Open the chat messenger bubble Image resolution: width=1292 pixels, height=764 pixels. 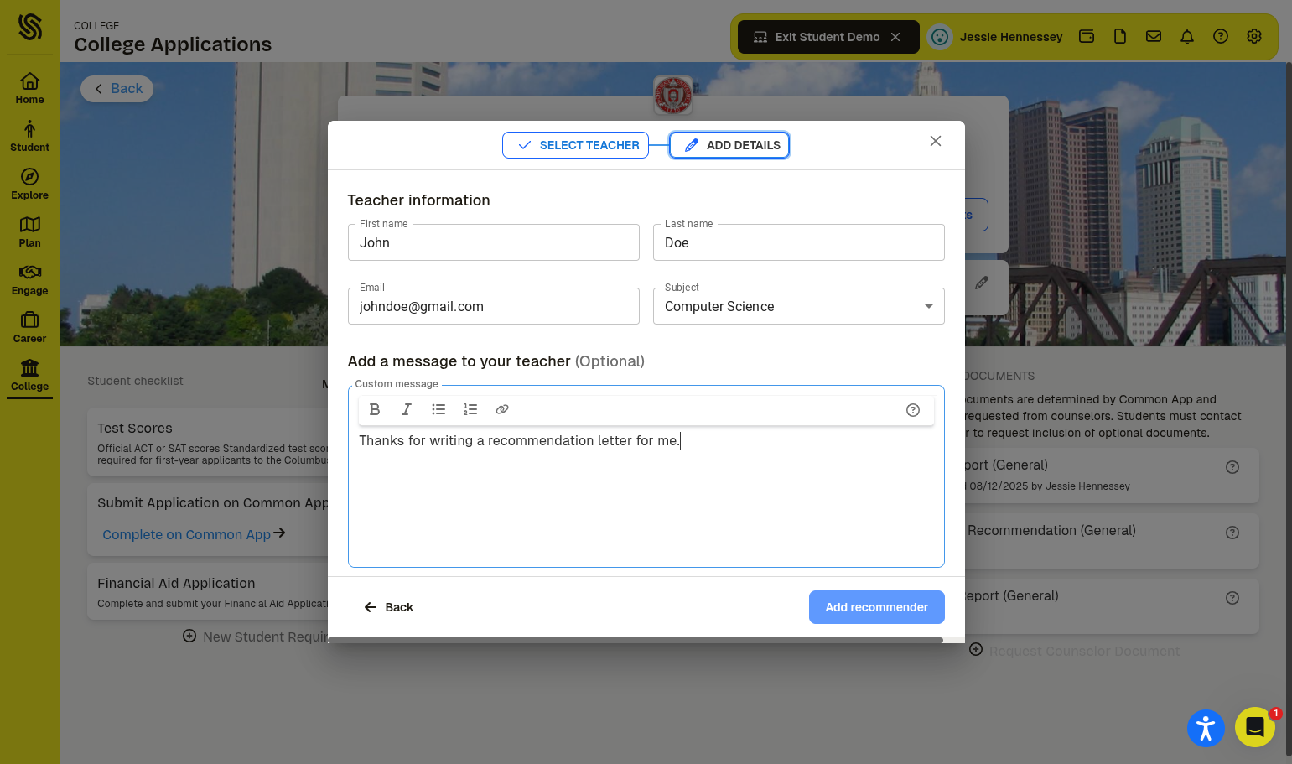1255,727
